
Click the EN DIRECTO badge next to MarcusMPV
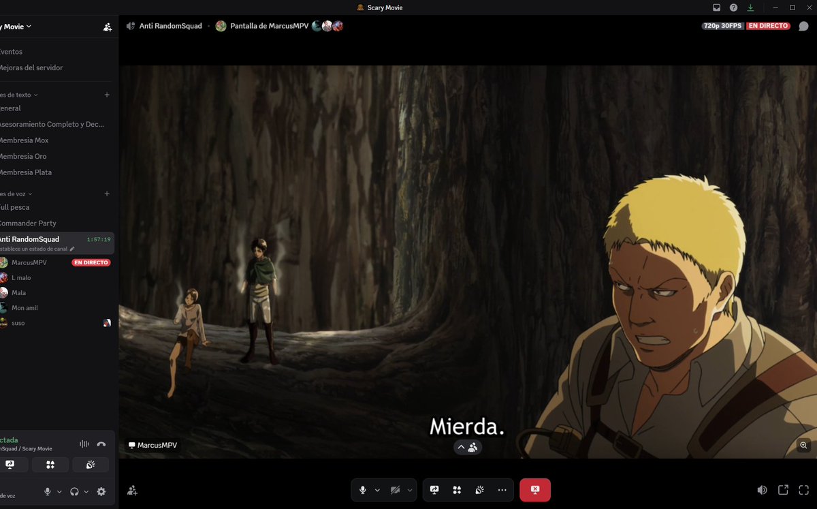[x=91, y=262]
